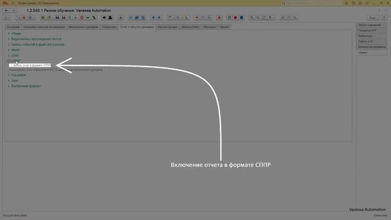This screenshot has width=391, height=220.
Task: Open the gear settings toolbar dropdown
Action: tap(31, 18)
